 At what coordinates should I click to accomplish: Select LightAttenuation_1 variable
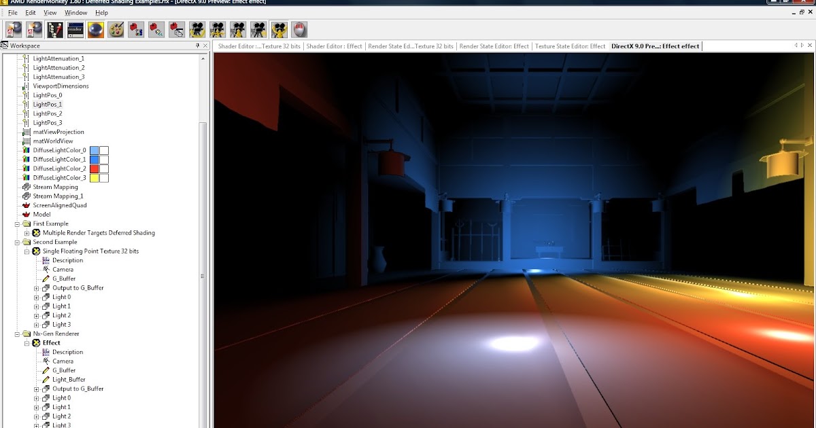coord(58,58)
